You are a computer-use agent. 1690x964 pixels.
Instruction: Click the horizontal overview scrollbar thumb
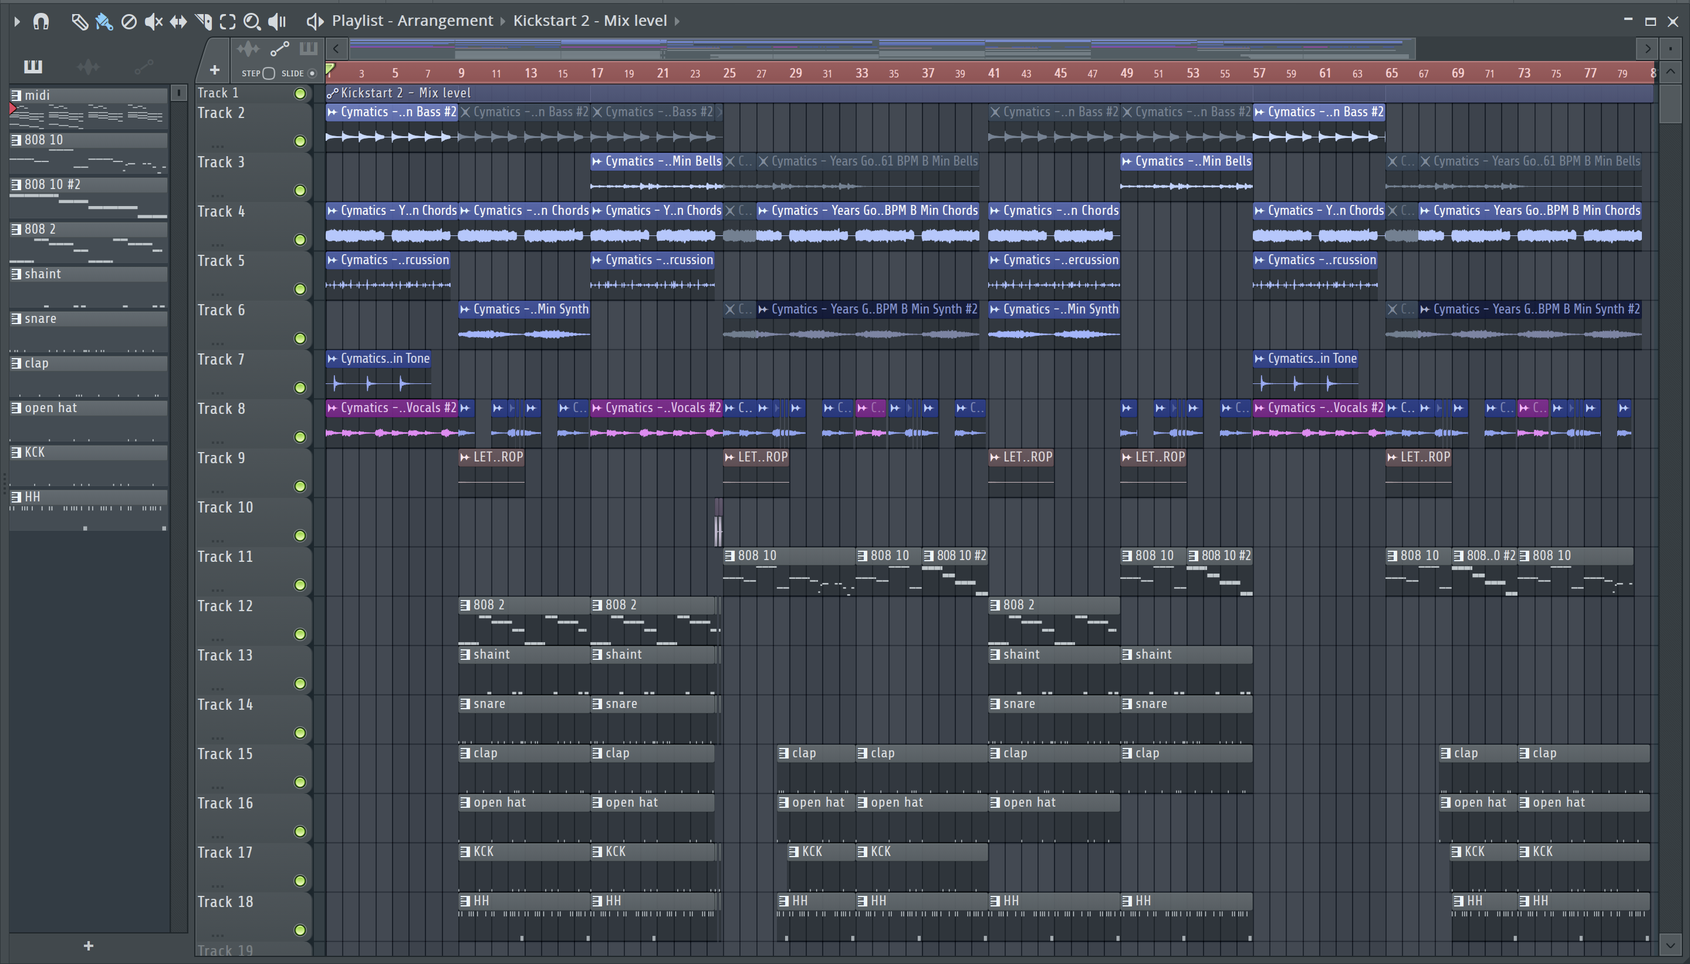[x=881, y=48]
